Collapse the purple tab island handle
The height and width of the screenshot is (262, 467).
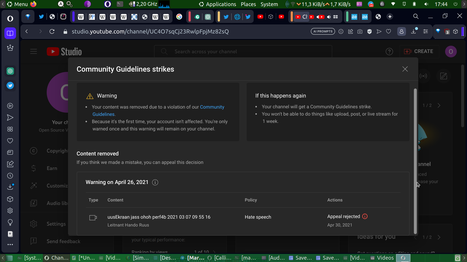click(74, 17)
